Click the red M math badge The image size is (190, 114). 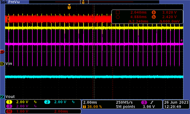(x=9, y=111)
